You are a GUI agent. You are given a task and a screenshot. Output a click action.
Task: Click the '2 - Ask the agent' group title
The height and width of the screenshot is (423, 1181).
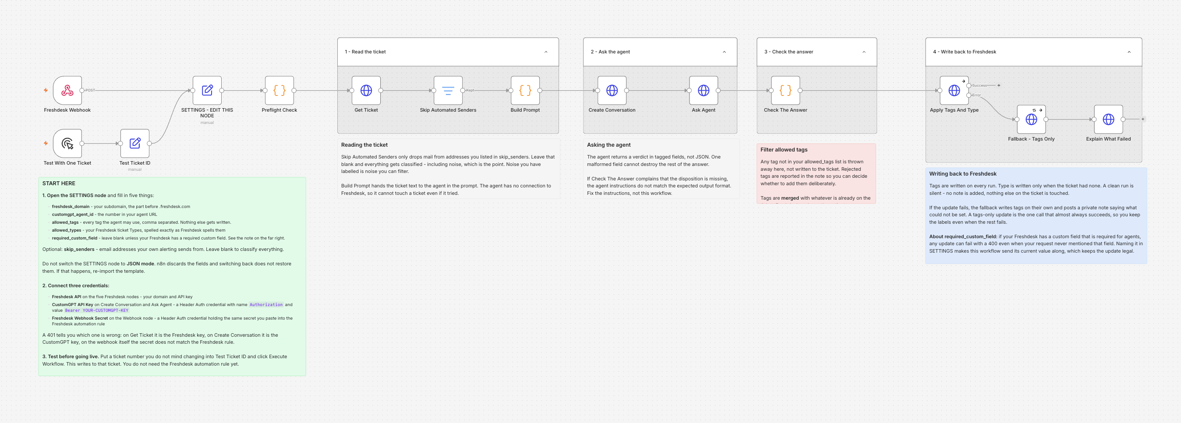pyautogui.click(x=610, y=52)
